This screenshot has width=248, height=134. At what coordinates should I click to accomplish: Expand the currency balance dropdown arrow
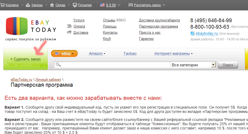(x=119, y=5)
